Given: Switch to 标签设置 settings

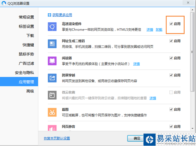Looking at the screenshot, I should (26, 26).
